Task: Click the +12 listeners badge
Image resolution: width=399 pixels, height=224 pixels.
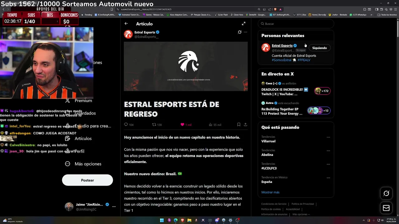Action: tap(319, 110)
